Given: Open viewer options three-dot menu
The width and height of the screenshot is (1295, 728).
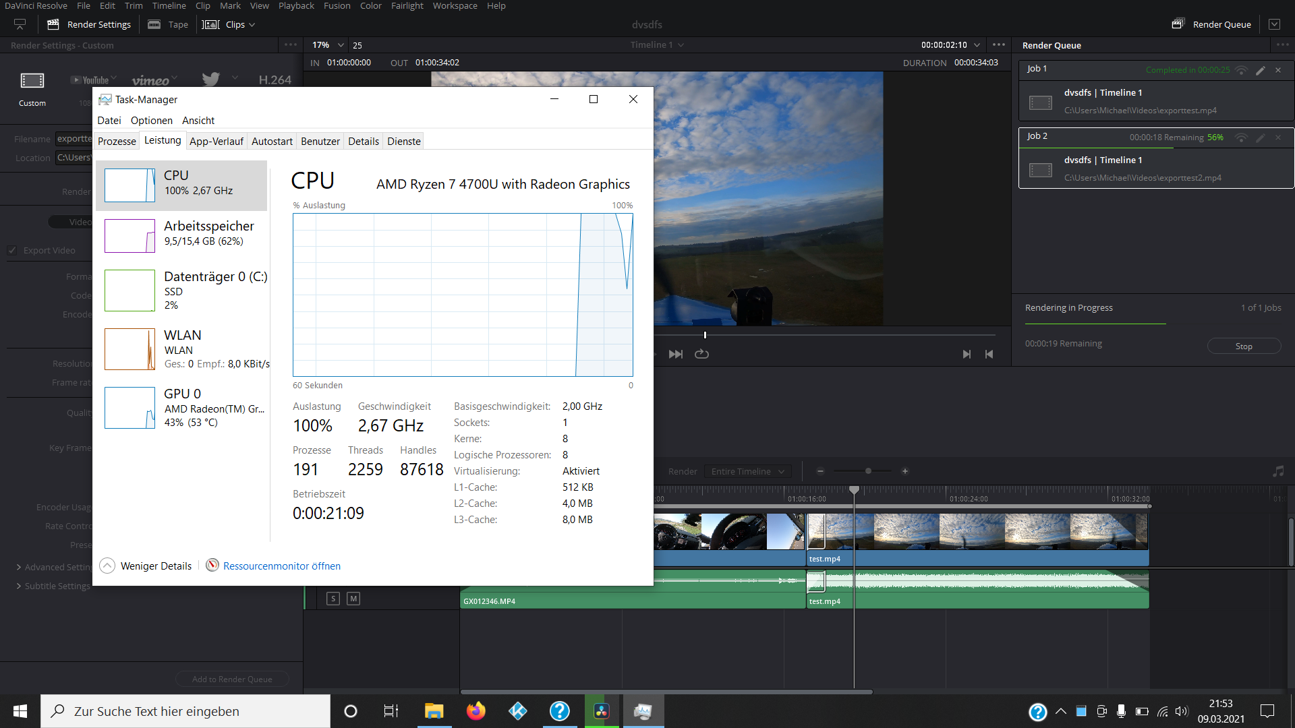Looking at the screenshot, I should pos(999,45).
